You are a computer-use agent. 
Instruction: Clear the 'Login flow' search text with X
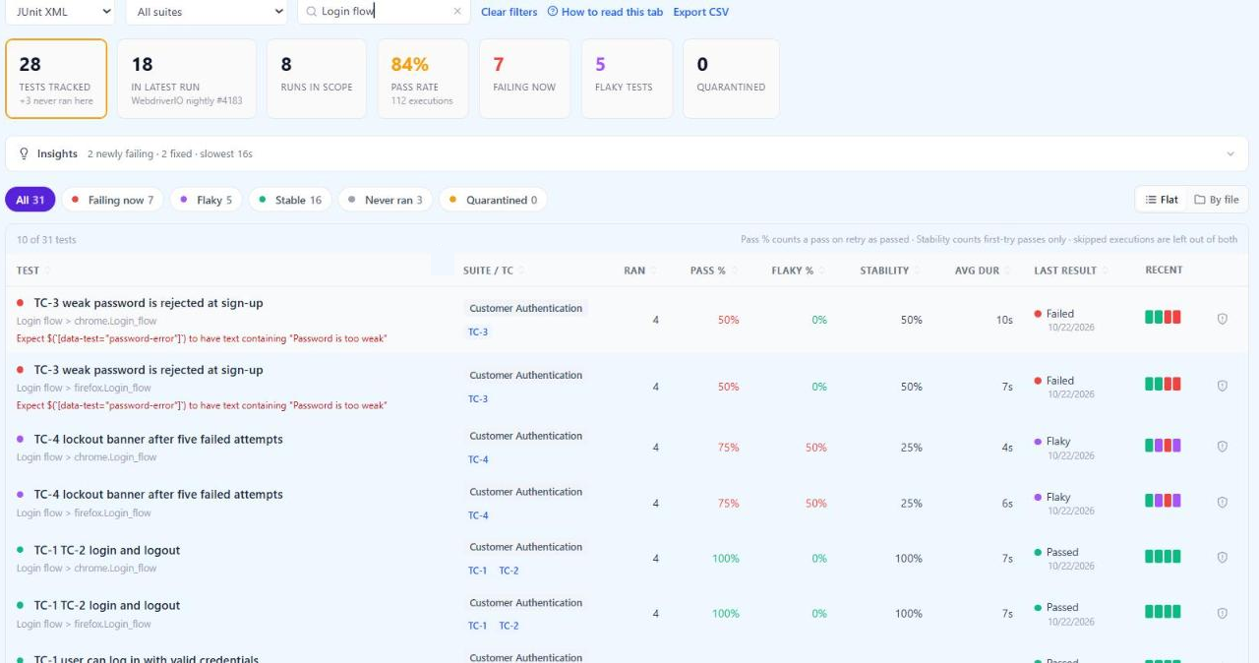(456, 12)
